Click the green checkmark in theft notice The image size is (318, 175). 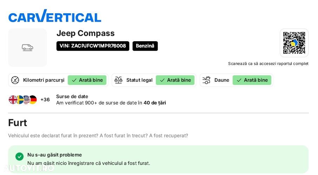coord(20,156)
